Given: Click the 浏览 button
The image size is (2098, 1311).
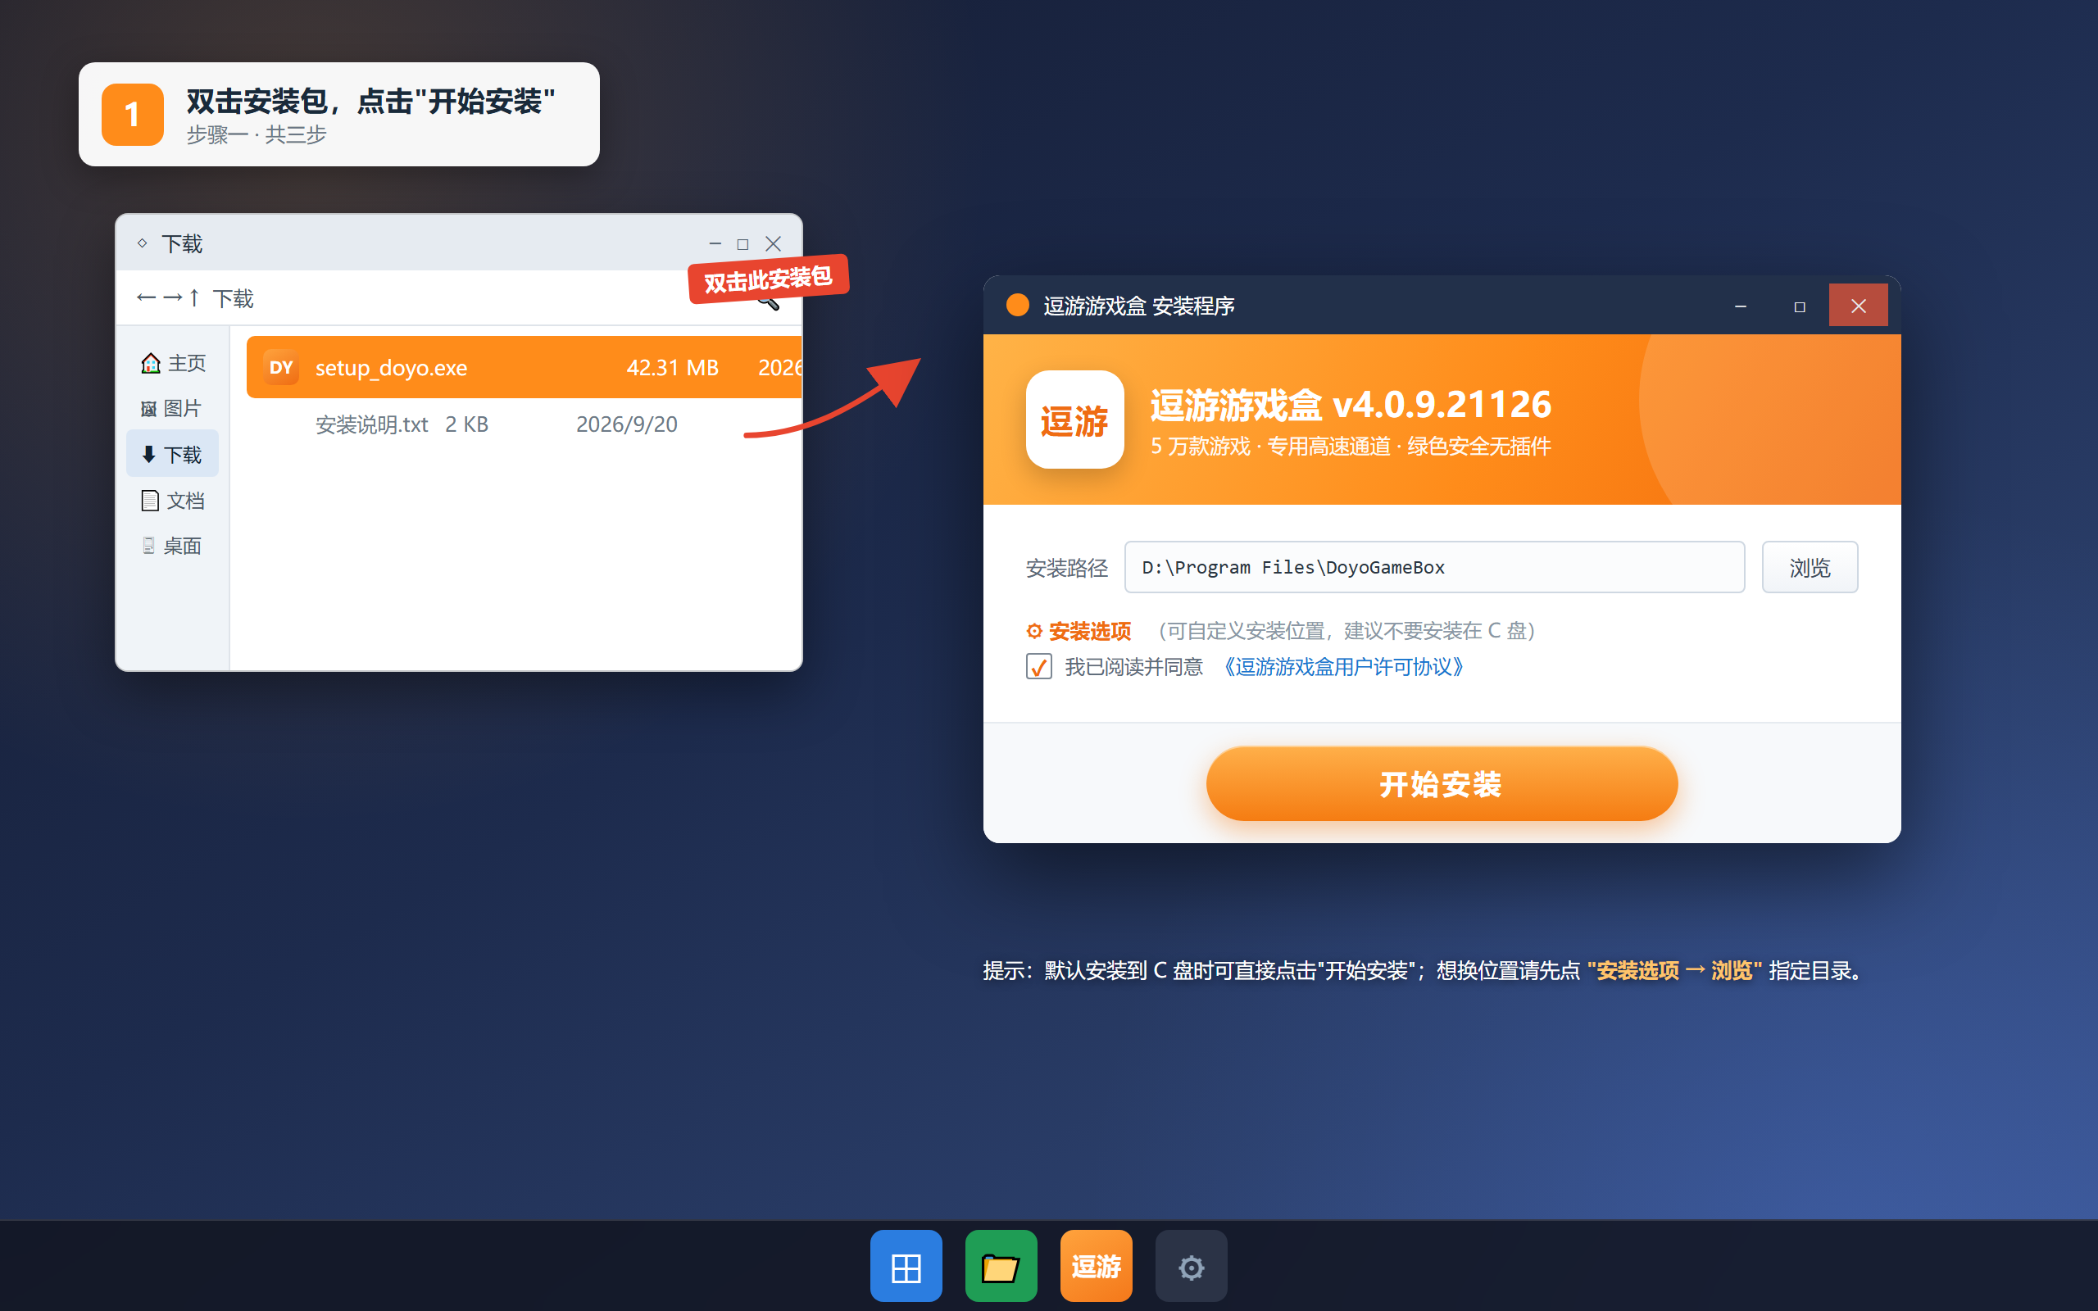Looking at the screenshot, I should click(1810, 567).
